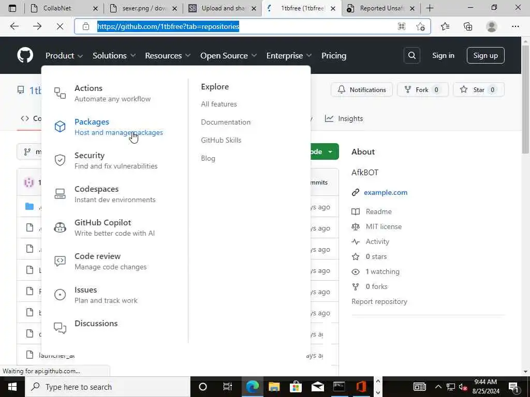Click the Sign in link
Image resolution: width=530 pixels, height=397 pixels.
pyautogui.click(x=443, y=55)
